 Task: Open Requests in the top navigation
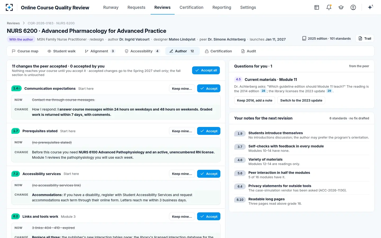(x=136, y=7)
